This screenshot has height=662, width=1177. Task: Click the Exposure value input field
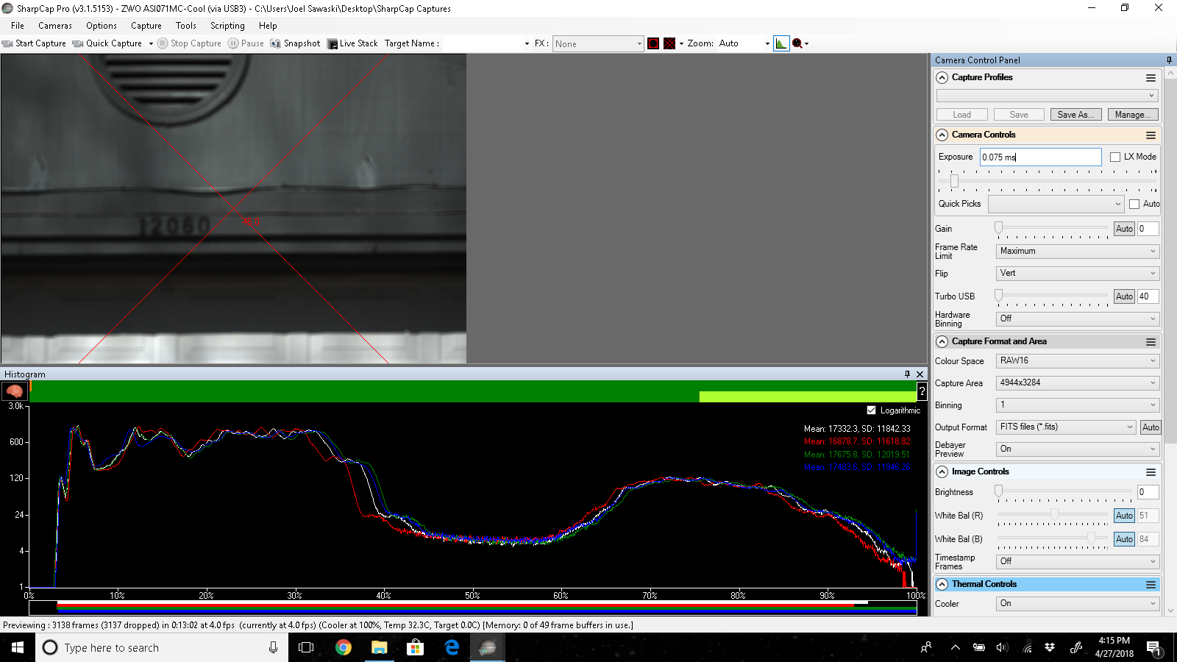click(x=1040, y=157)
